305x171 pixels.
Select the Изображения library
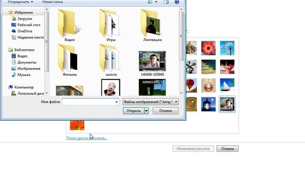29,68
